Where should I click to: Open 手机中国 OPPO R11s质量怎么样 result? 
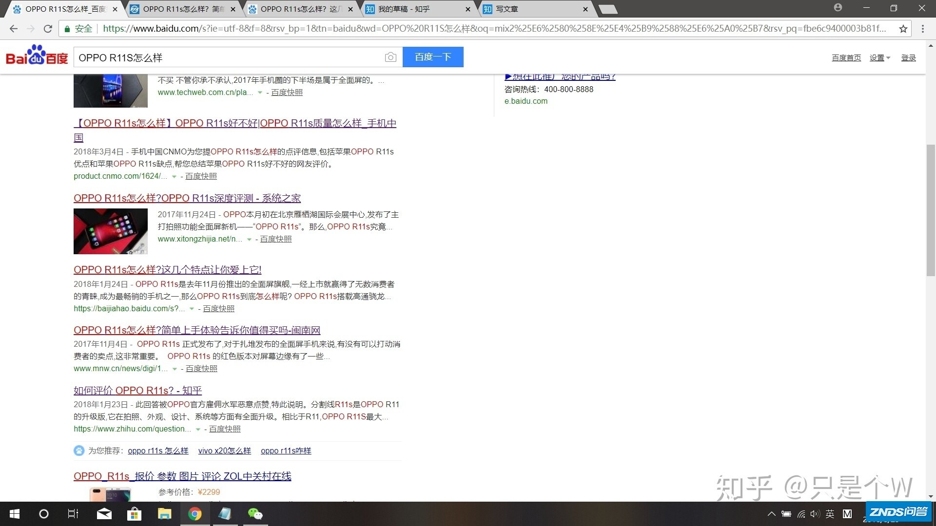(x=235, y=130)
